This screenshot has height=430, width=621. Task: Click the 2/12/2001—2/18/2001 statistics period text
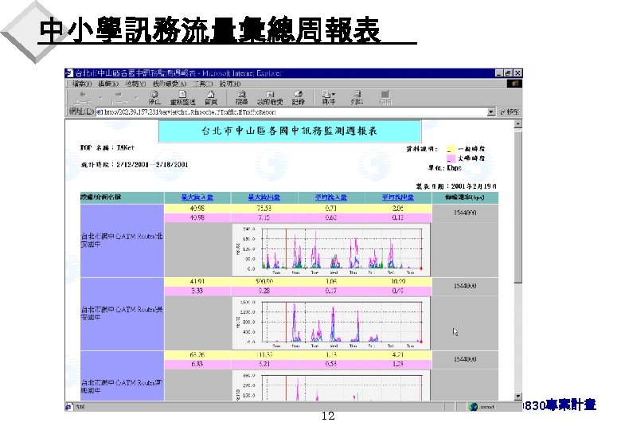(152, 165)
